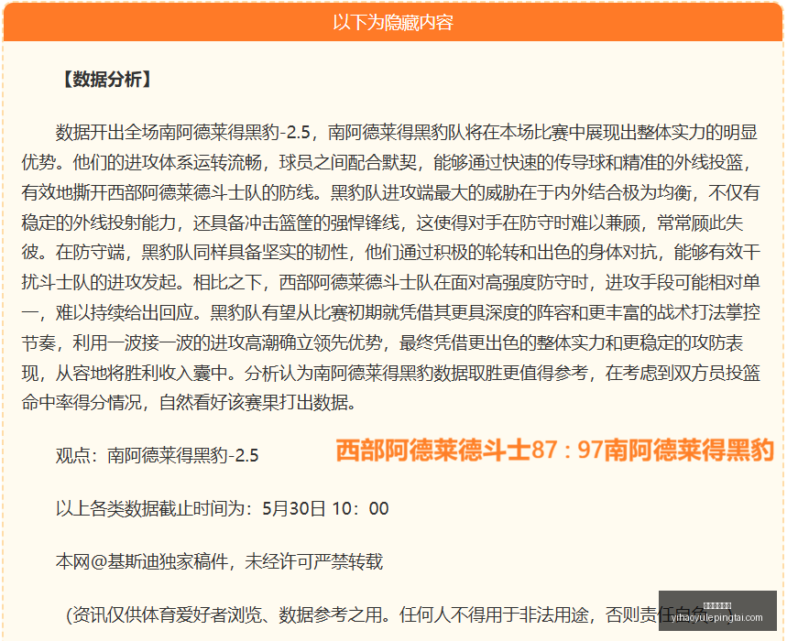Click the orange banner reading 以下为隐藏内容
787x641 pixels.
[393, 22]
